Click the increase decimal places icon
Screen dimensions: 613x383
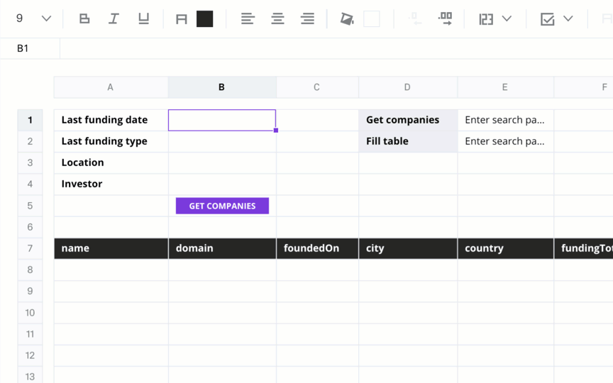tap(445, 18)
